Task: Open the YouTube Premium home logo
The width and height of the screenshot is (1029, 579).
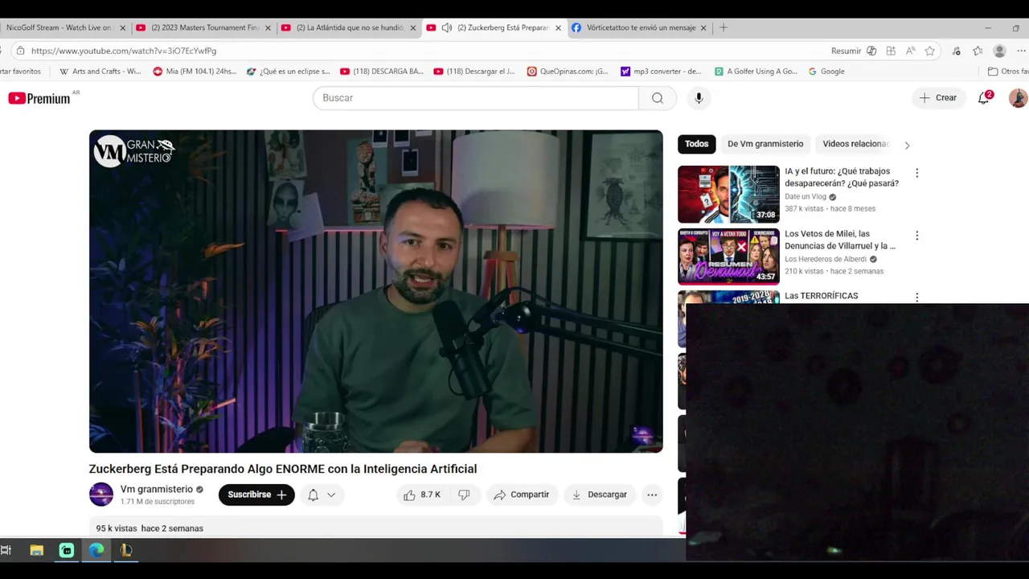Action: tap(39, 98)
